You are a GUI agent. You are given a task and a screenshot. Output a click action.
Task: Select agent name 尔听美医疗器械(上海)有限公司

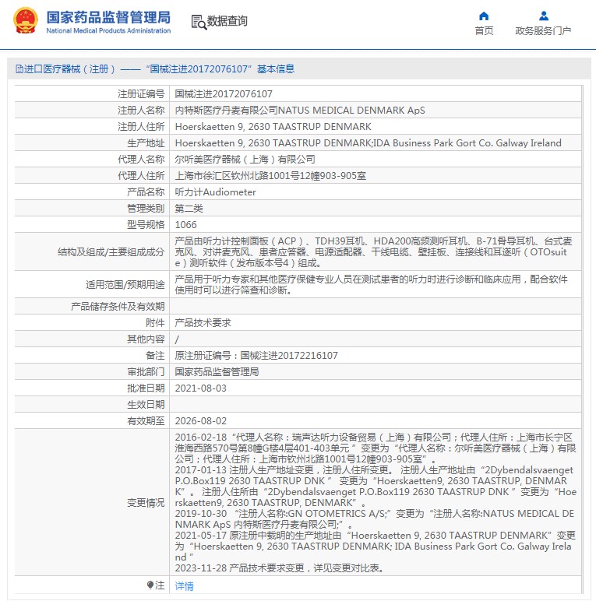(245, 160)
